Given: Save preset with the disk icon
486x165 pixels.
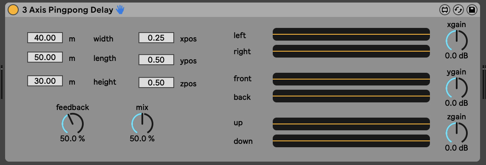Looking at the screenshot, I should click(x=472, y=10).
